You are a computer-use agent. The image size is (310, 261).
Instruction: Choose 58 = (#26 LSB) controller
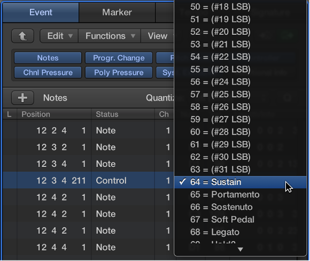240,107
